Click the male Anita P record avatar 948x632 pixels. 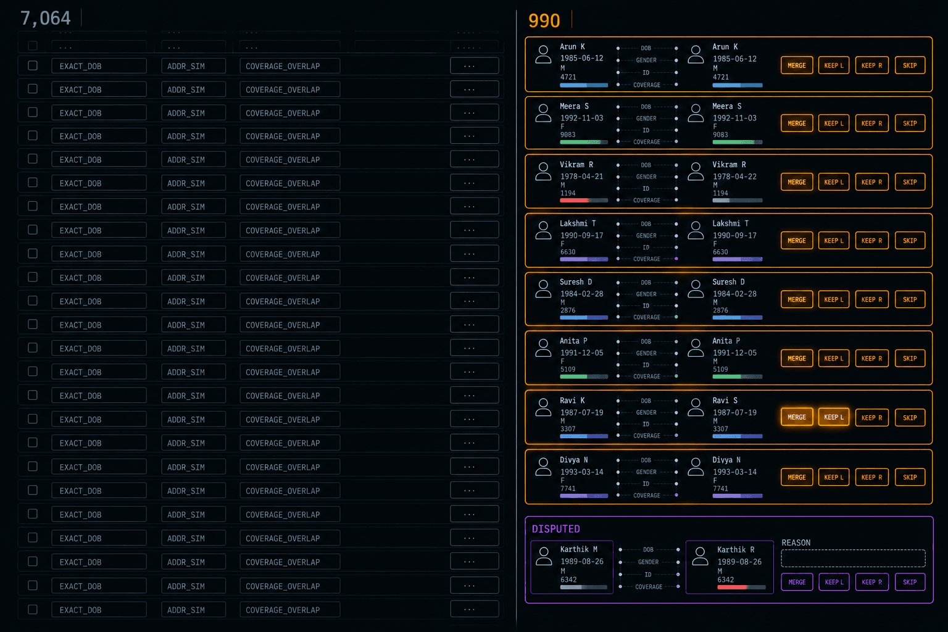[696, 348]
